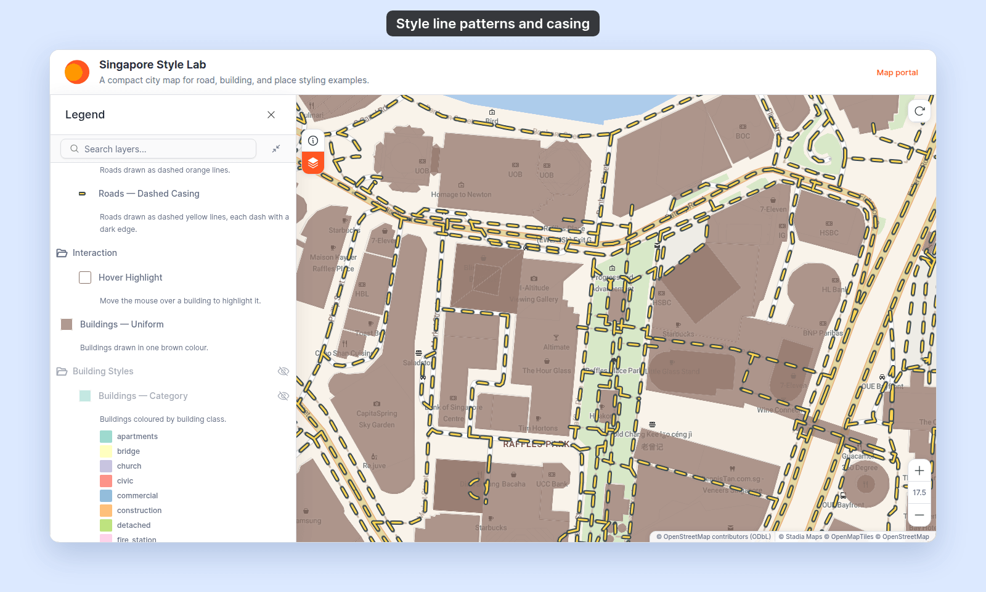The image size is (986, 592).
Task: Click the UCC Bank marker
Action: pos(552,475)
